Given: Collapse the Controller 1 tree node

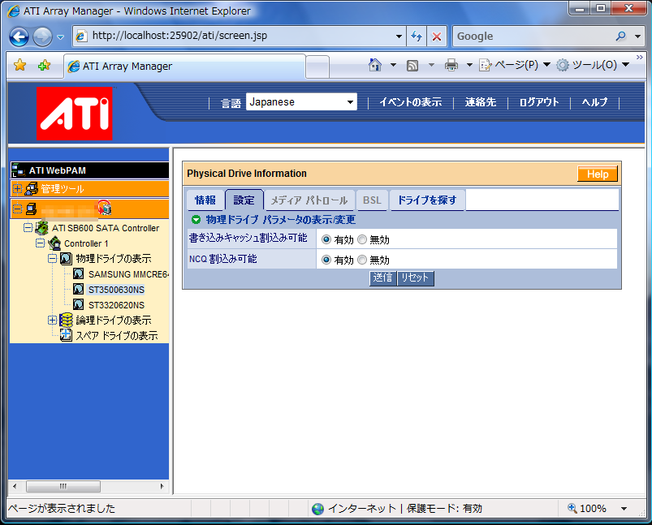Looking at the screenshot, I should (x=40, y=243).
